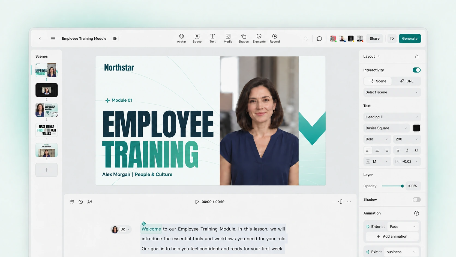Click the Layout lock icon
The image size is (456, 257).
(x=416, y=56)
